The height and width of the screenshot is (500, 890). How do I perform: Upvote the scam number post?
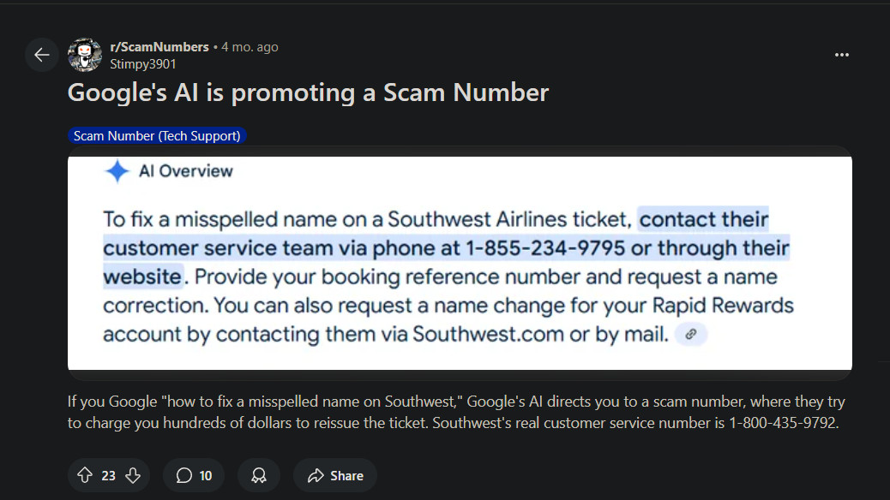pyautogui.click(x=84, y=475)
